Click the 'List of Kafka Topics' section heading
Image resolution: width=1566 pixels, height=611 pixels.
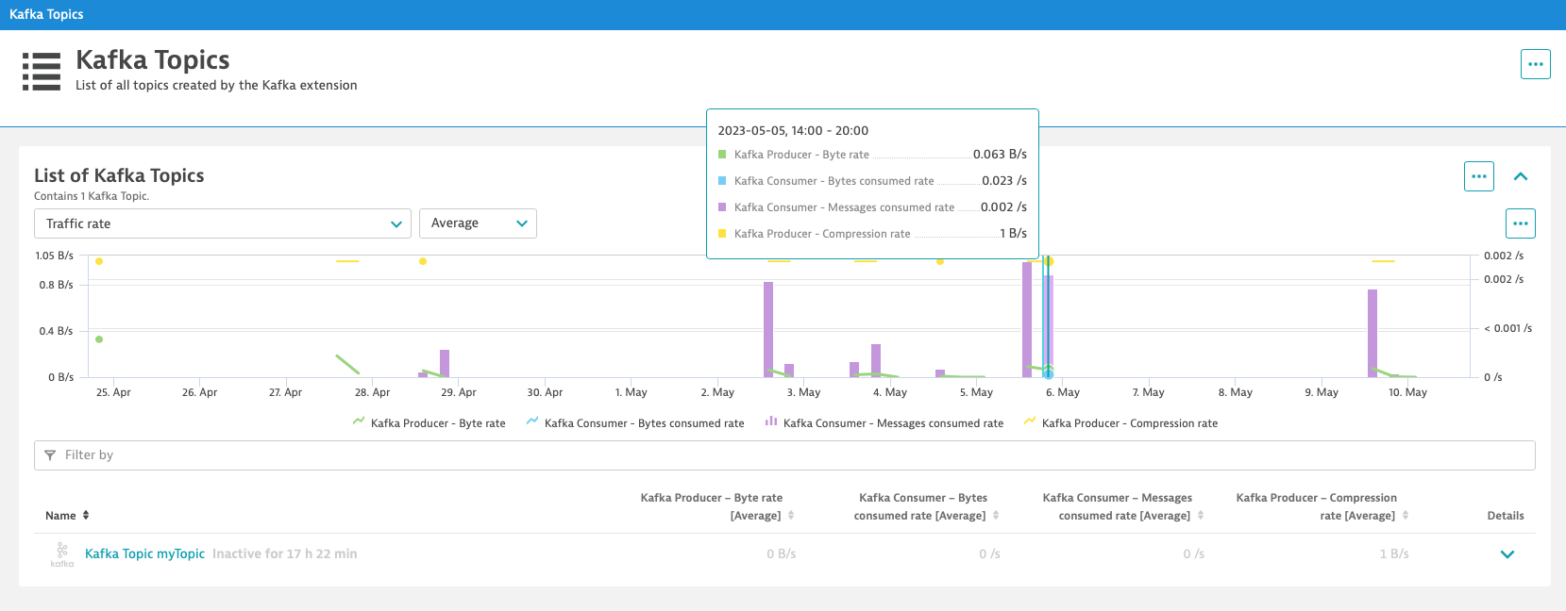click(119, 175)
